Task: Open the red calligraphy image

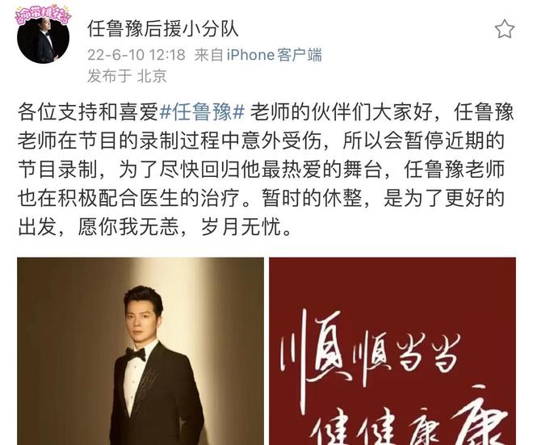Action: [392, 351]
